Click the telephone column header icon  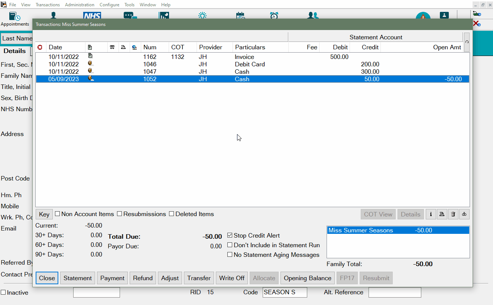tap(112, 47)
